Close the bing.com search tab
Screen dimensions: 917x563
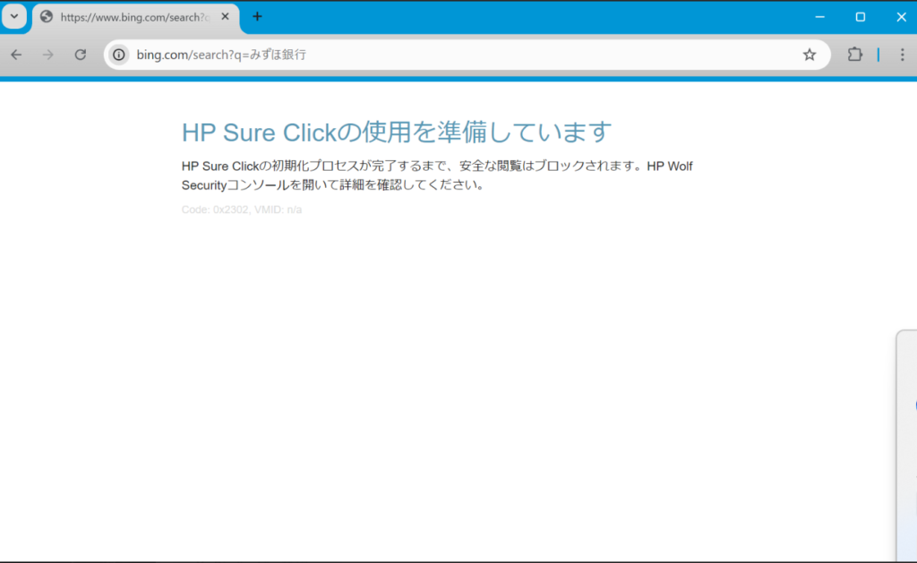[224, 17]
